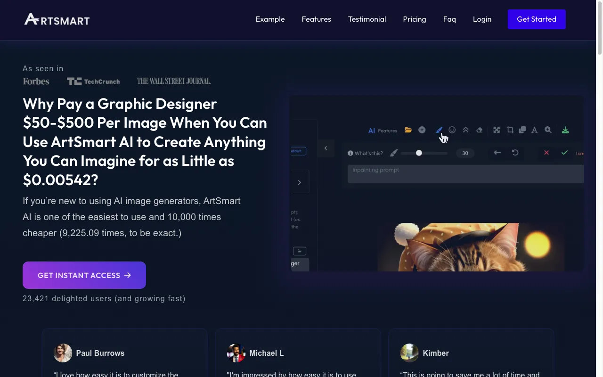Click the zoom magnifier plus icon
Image resolution: width=603 pixels, height=377 pixels.
click(x=548, y=130)
